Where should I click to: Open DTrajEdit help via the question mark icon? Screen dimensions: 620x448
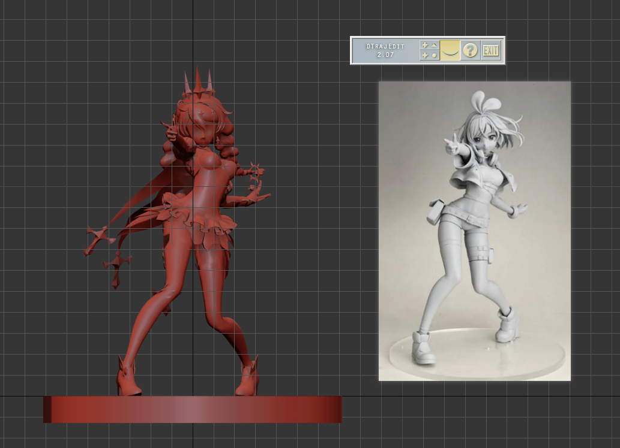click(471, 50)
